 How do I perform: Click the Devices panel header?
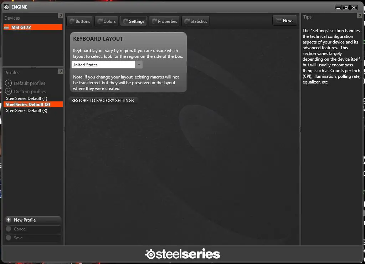coord(12,18)
